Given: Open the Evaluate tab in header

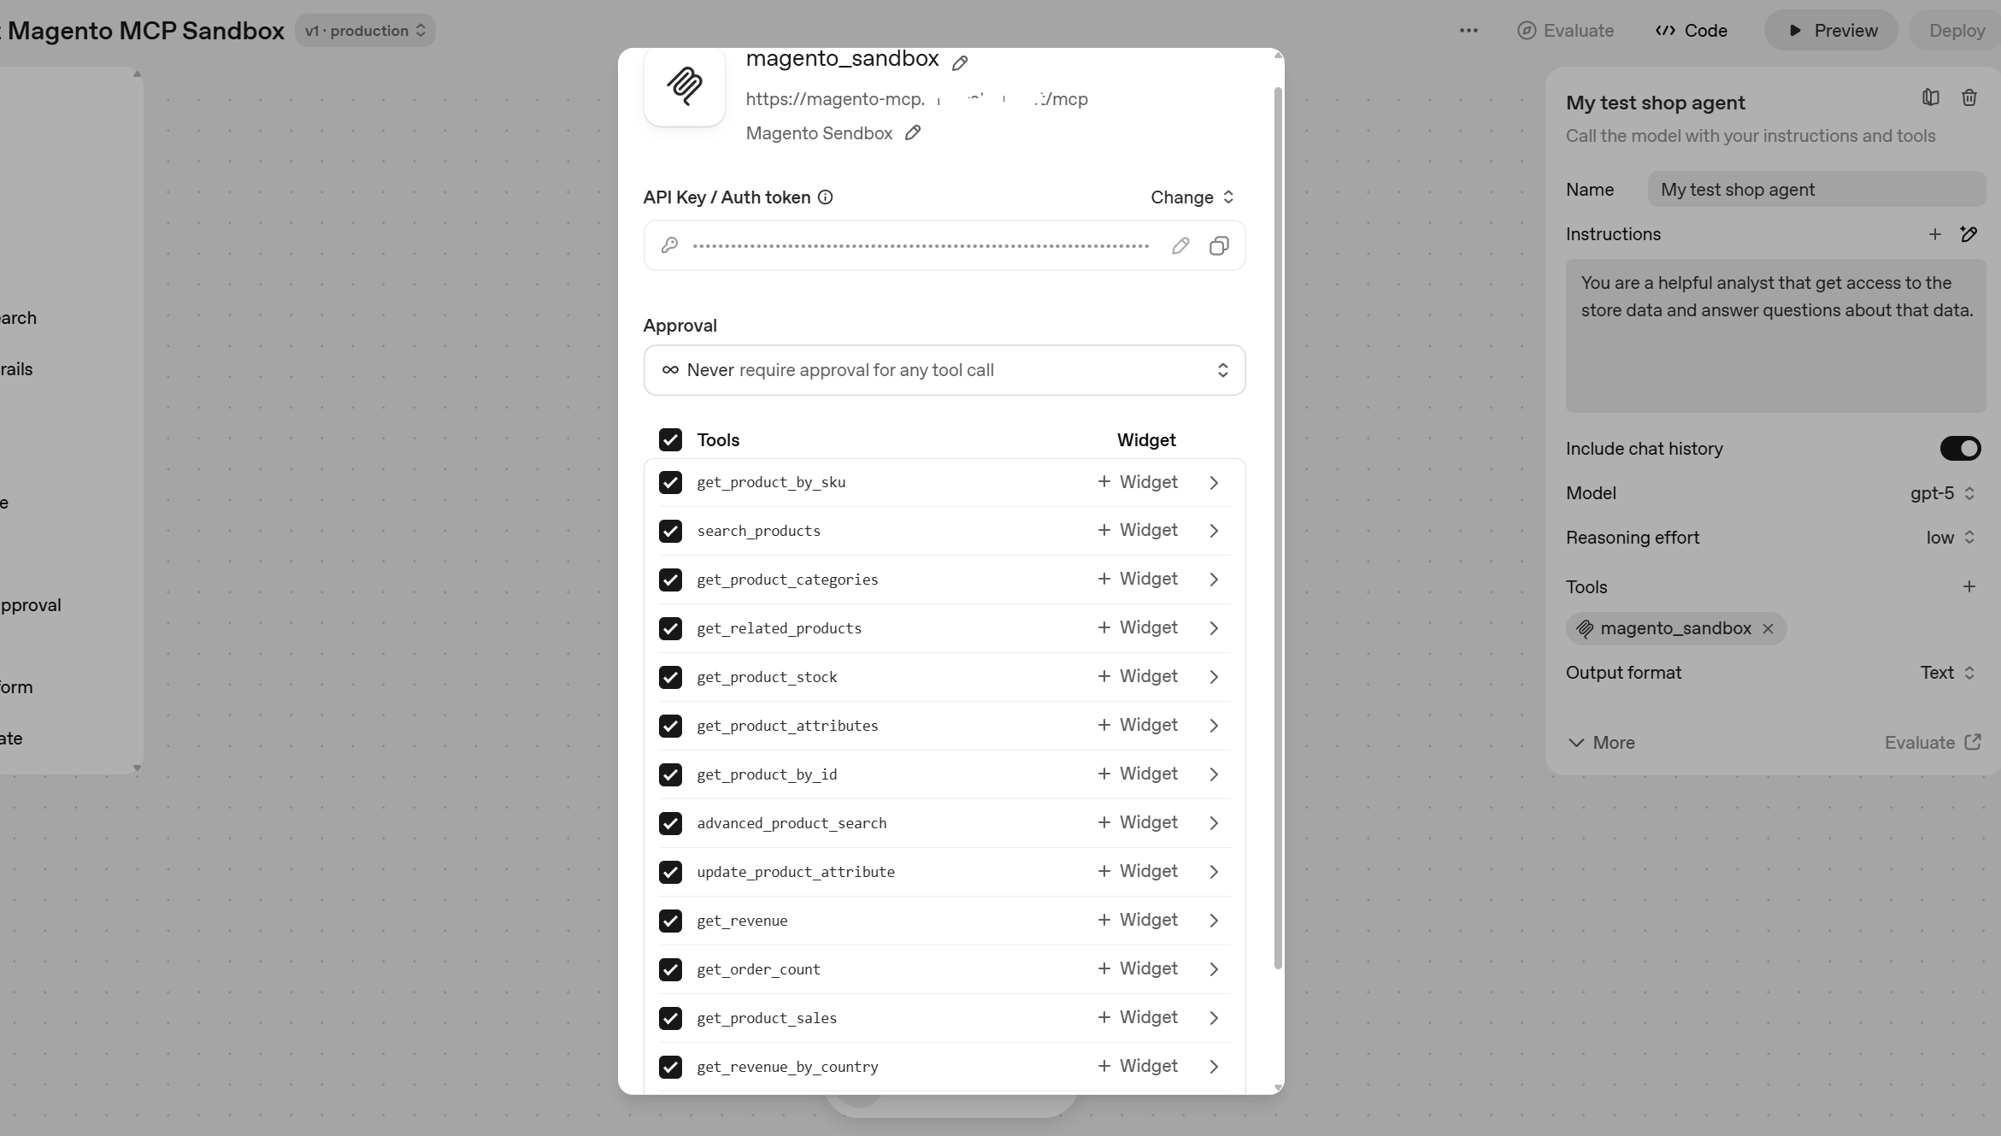Looking at the screenshot, I should coord(1565,31).
